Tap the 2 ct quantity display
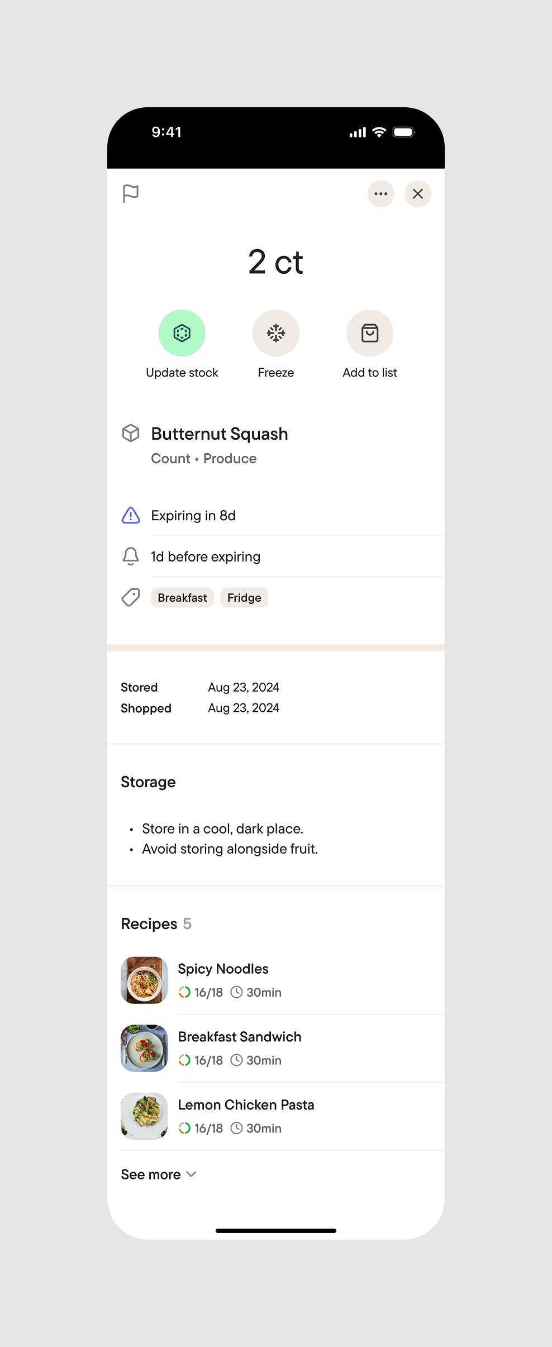The width and height of the screenshot is (552, 1347). 276,262
